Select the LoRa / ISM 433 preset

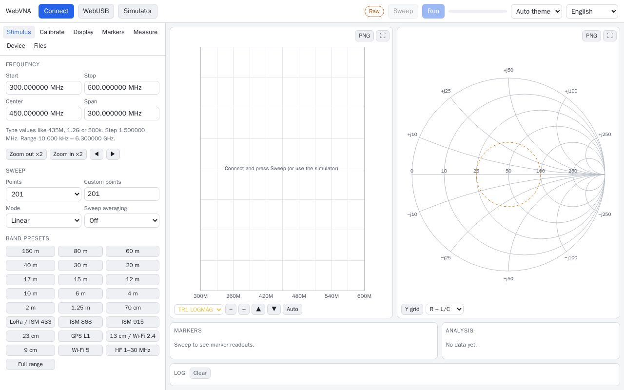tap(30, 322)
